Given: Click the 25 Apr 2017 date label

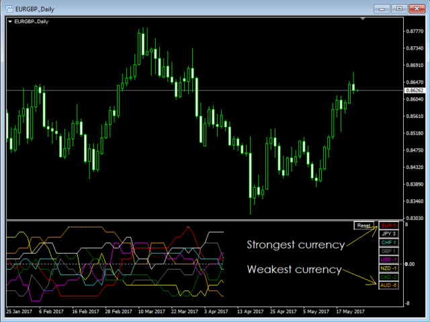Looking at the screenshot, I should [284, 311].
